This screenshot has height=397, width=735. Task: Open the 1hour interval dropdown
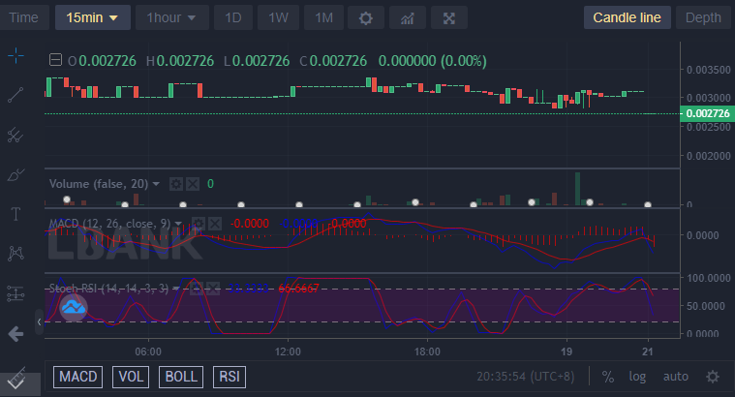(x=171, y=17)
